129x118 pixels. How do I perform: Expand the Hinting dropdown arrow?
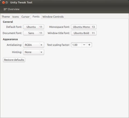point(41,52)
